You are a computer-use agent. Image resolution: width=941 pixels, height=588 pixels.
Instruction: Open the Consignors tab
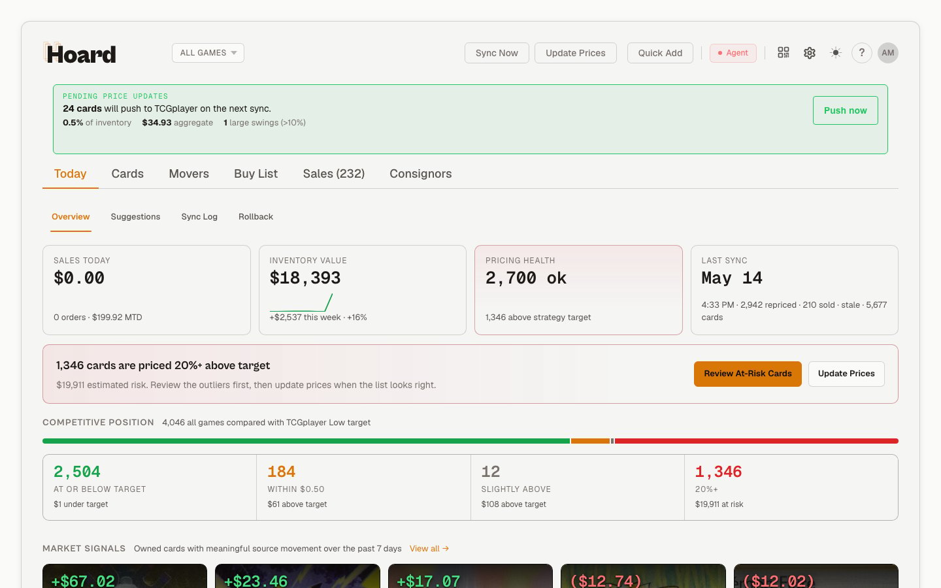click(x=421, y=174)
